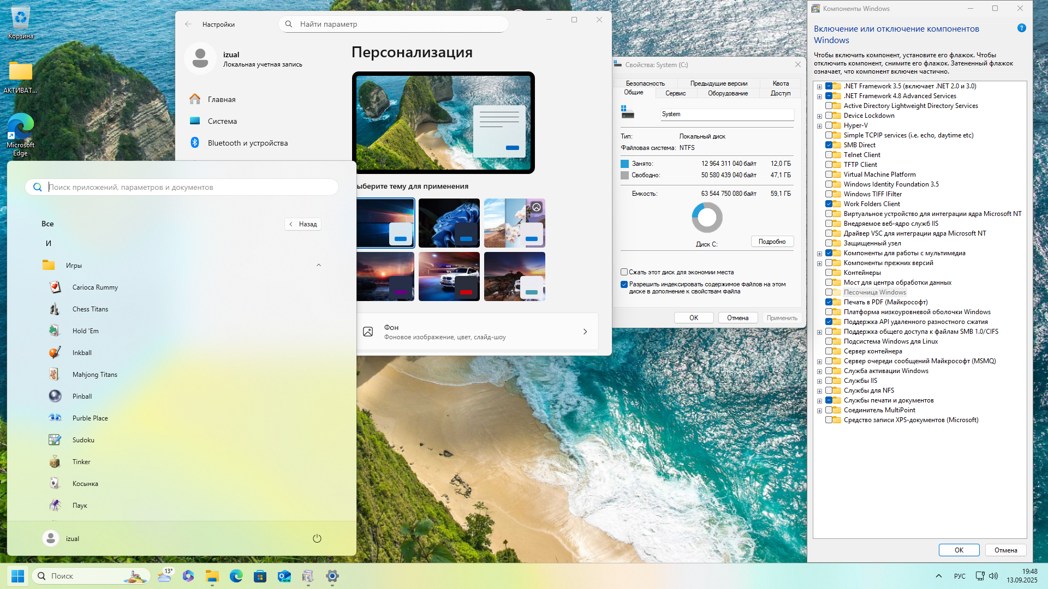Open Microsoft Store from the taskbar

tap(260, 576)
